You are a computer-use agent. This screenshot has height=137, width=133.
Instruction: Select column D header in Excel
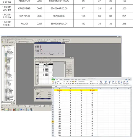(92, 88)
